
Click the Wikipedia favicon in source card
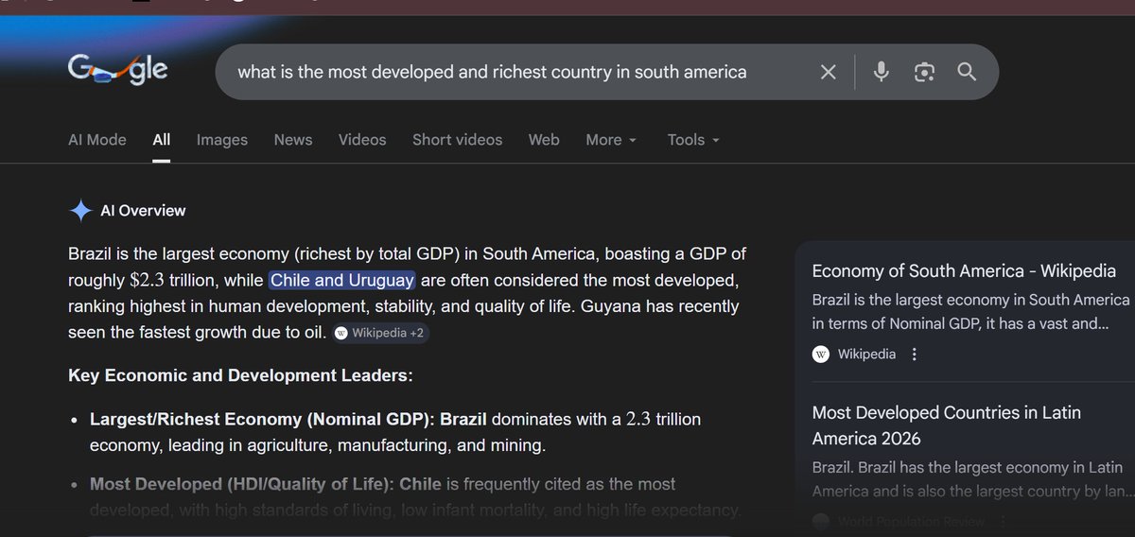pyautogui.click(x=821, y=355)
